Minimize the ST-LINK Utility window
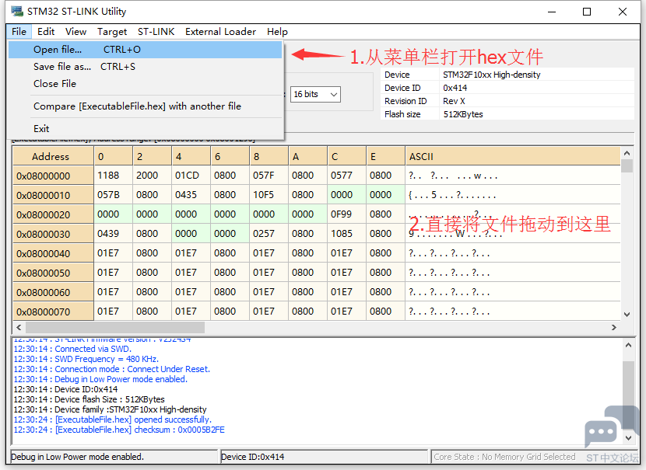Screen dimensions: 646x470 [x=552, y=12]
